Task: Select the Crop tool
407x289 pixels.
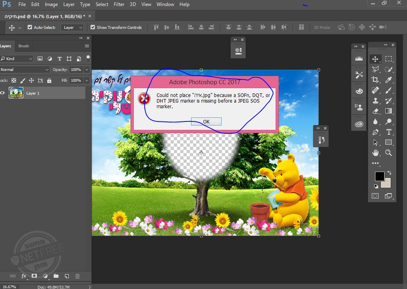Action: (x=375, y=80)
